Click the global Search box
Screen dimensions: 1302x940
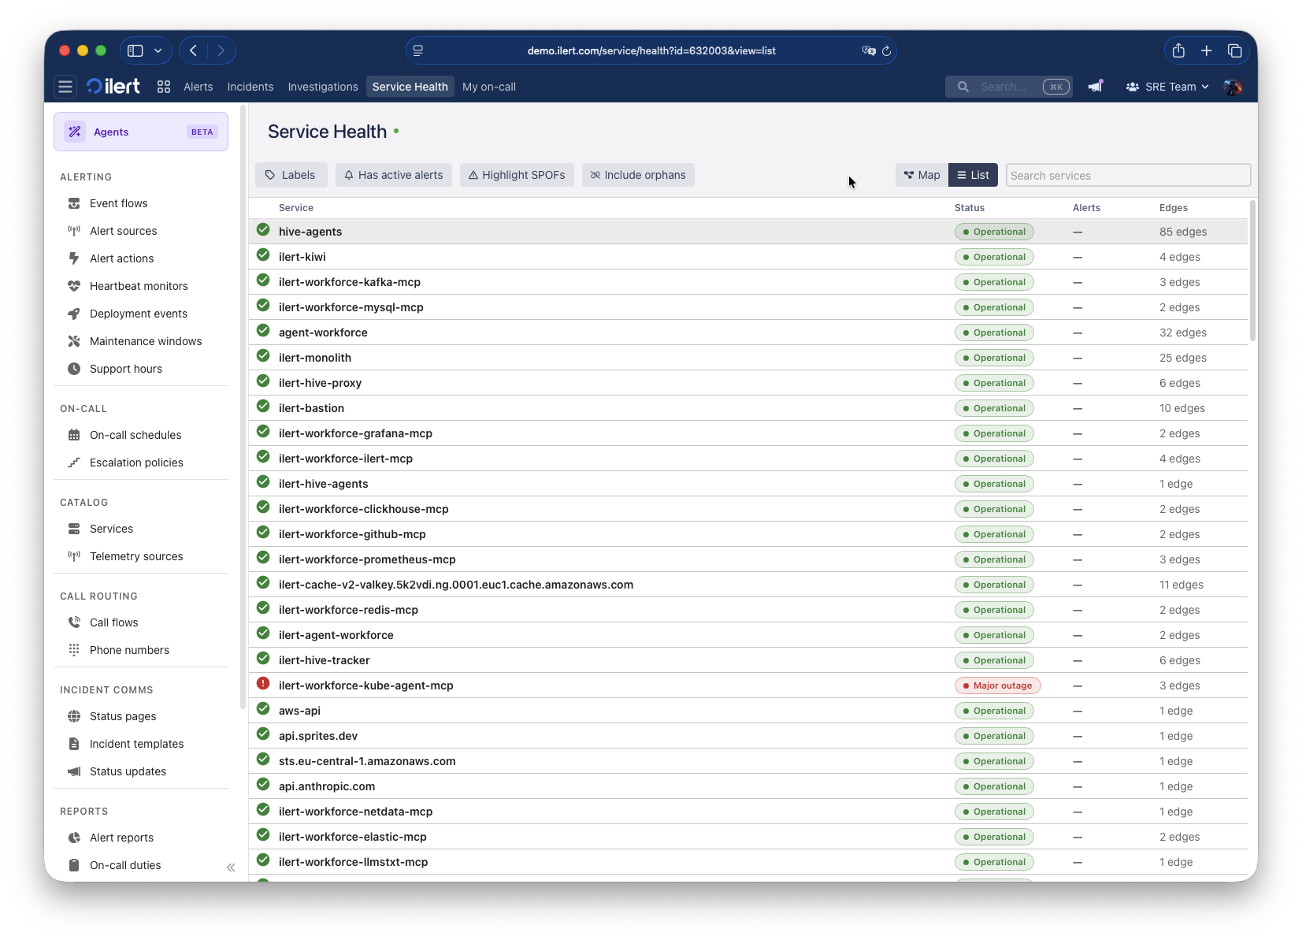(x=1009, y=87)
